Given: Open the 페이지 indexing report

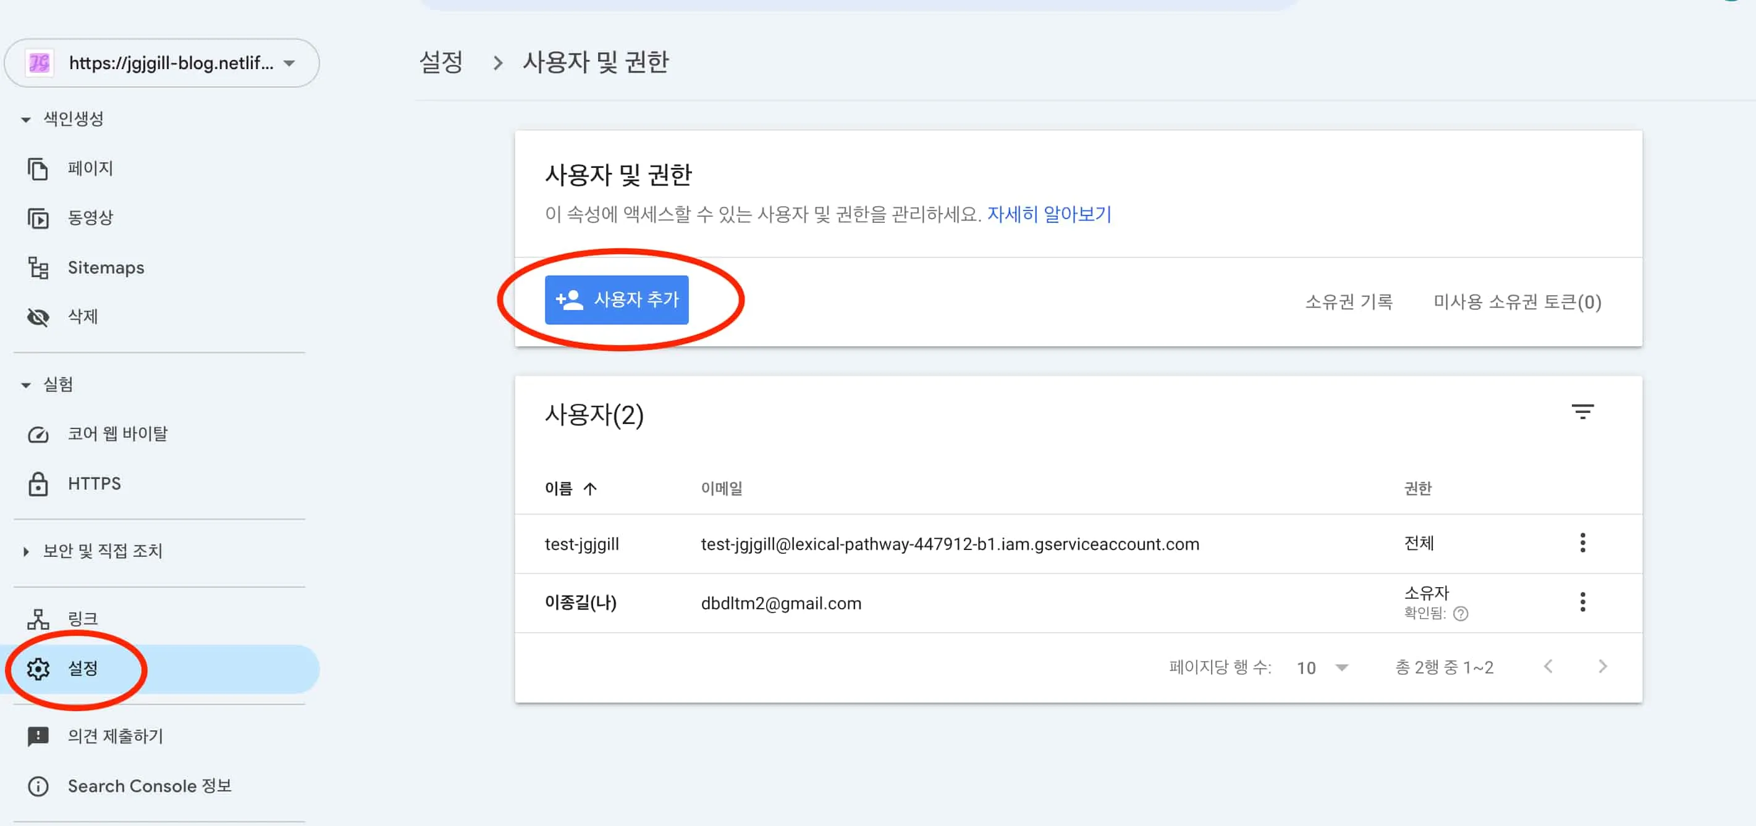Looking at the screenshot, I should tap(90, 168).
